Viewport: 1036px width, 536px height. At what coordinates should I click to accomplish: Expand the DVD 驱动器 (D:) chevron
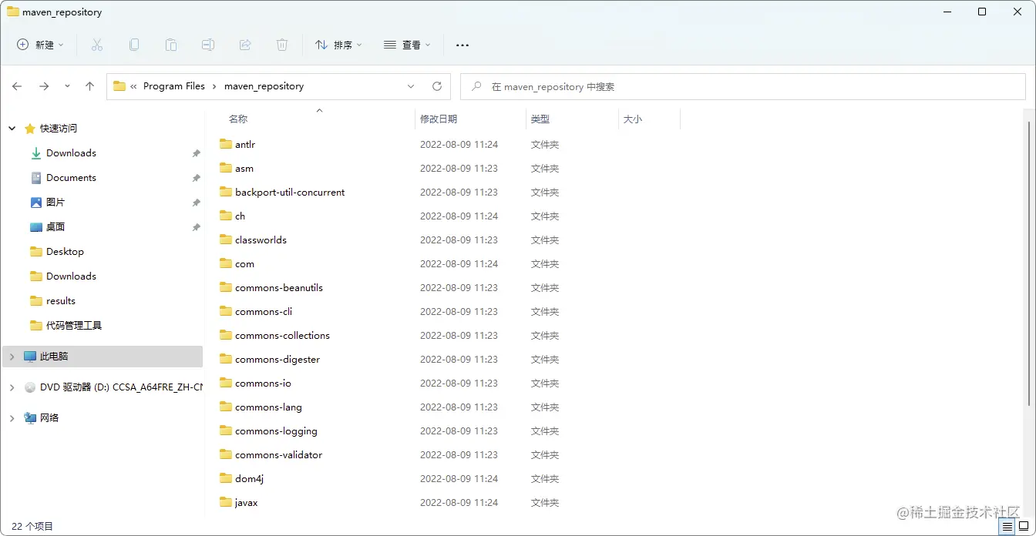[12, 387]
